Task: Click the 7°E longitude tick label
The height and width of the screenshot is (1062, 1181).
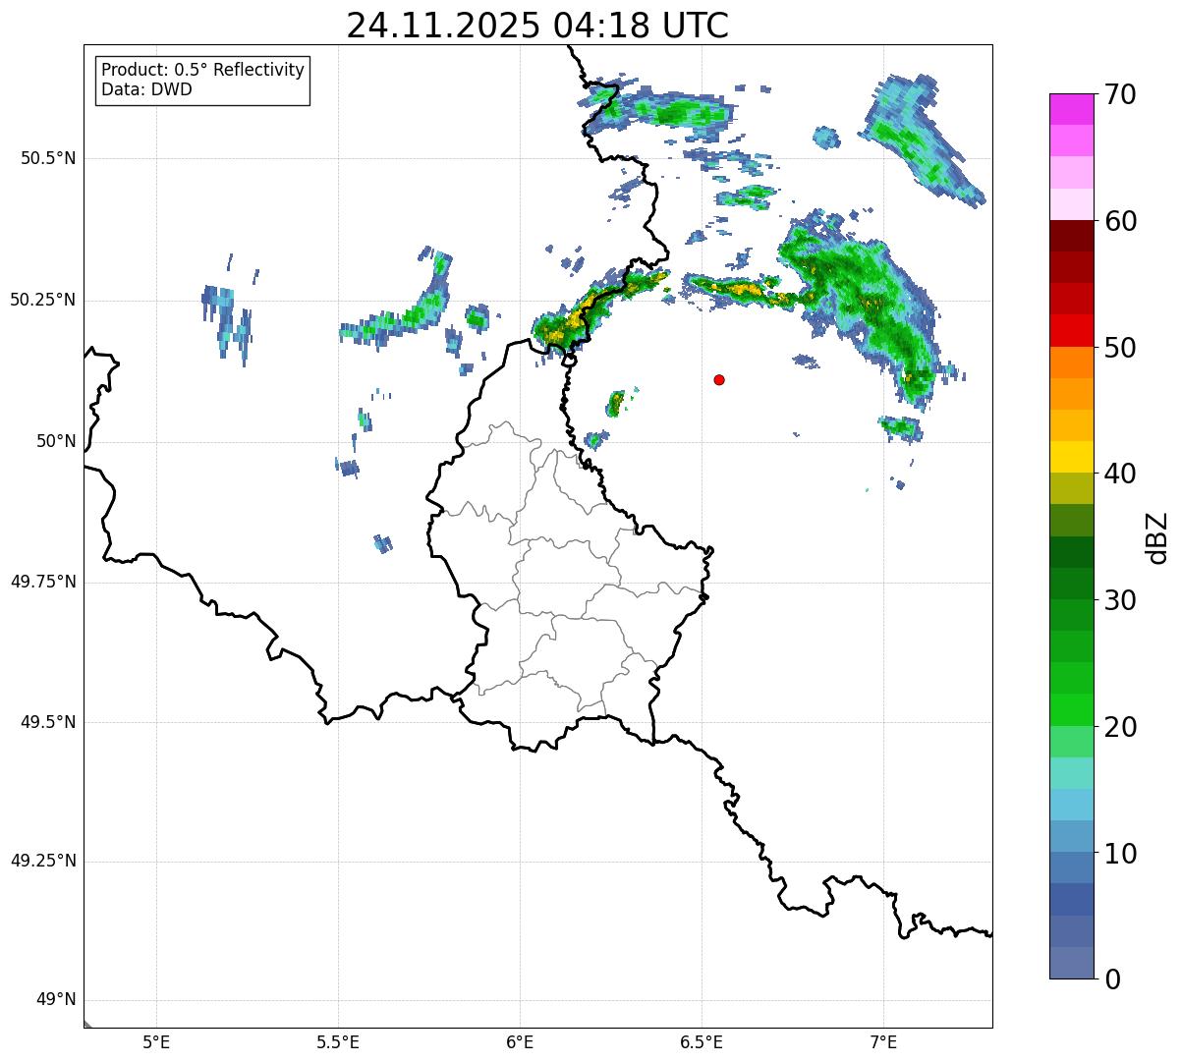Action: click(883, 1042)
